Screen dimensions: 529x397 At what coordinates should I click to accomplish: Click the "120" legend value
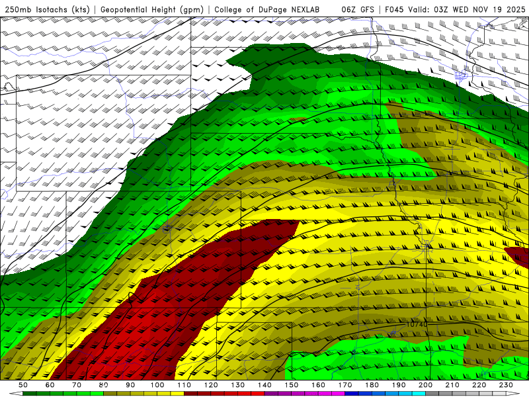[211, 385]
